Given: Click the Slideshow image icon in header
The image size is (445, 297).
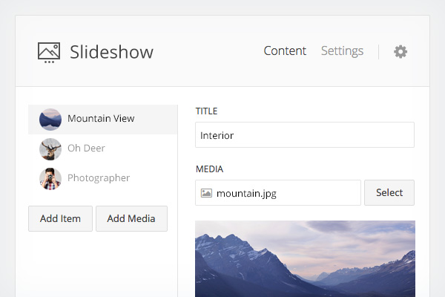Looking at the screenshot, I should 49,52.
